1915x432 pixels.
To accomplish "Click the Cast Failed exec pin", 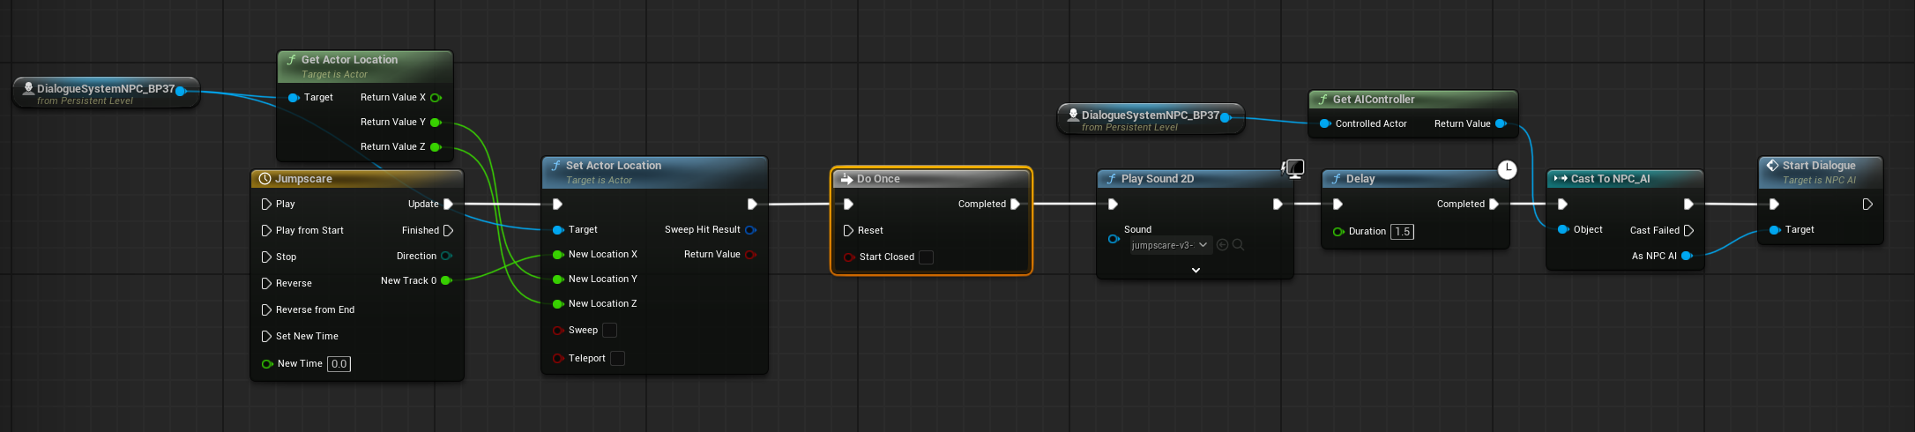I will pyautogui.click(x=1688, y=231).
